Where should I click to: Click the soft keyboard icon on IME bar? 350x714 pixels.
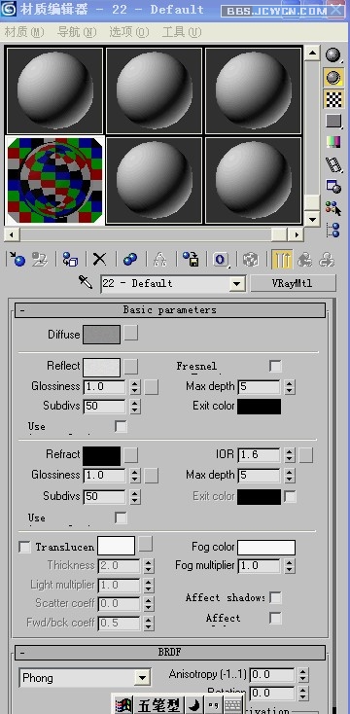point(233,705)
